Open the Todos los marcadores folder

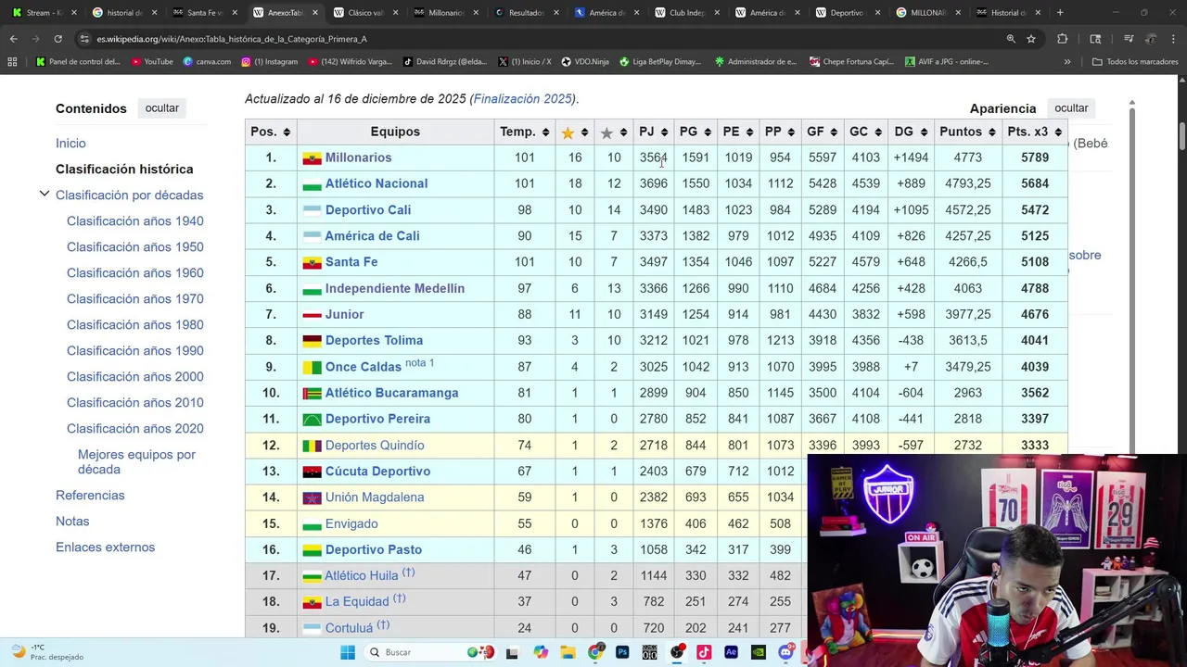[1136, 62]
